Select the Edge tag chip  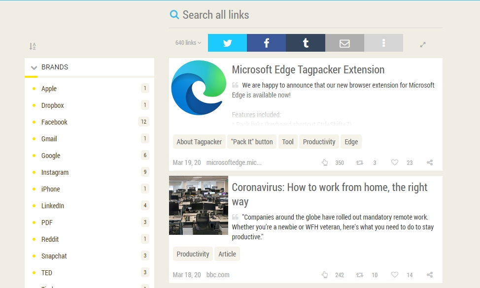tap(351, 142)
